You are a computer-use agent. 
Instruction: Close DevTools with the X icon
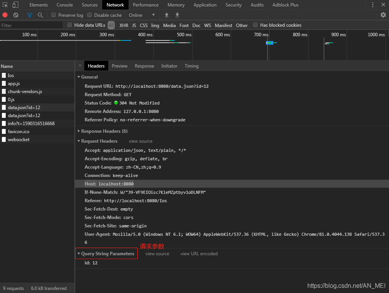tap(383, 5)
